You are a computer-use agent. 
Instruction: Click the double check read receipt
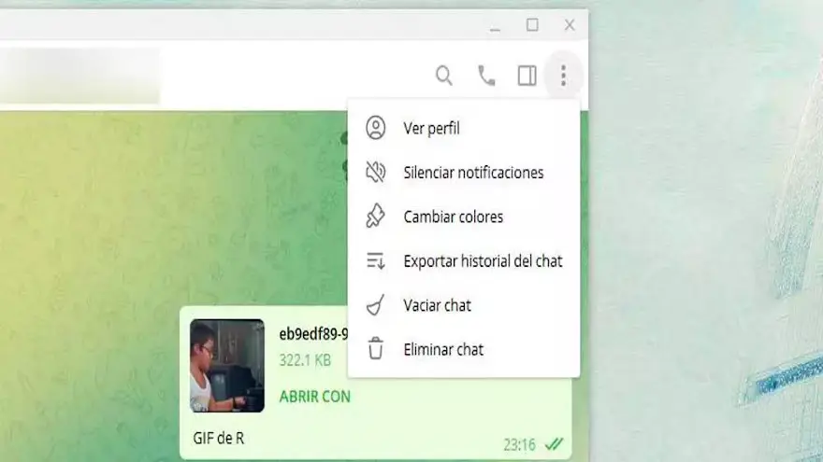click(x=555, y=444)
